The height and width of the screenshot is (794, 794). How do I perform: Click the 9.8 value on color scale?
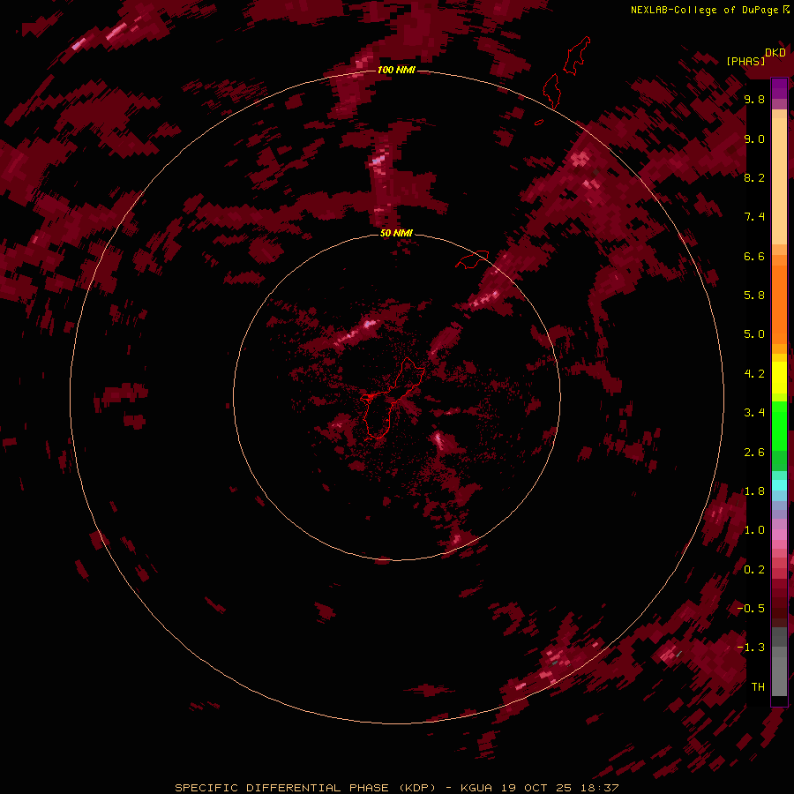point(754,99)
